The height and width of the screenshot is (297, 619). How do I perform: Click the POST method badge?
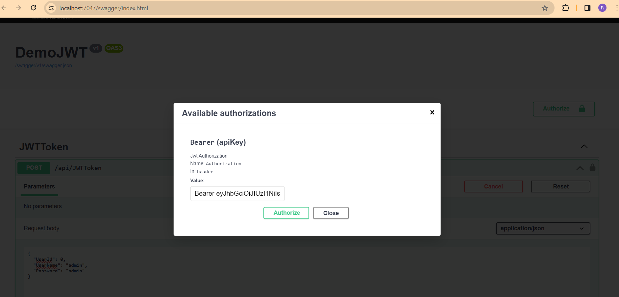(x=34, y=168)
